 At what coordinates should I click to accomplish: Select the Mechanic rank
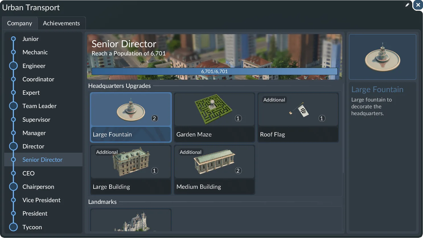point(43,52)
